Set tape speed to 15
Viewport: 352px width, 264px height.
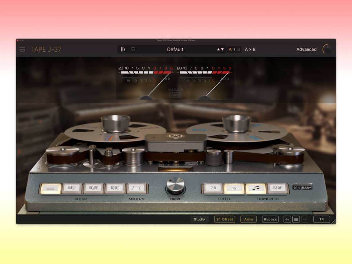point(234,188)
